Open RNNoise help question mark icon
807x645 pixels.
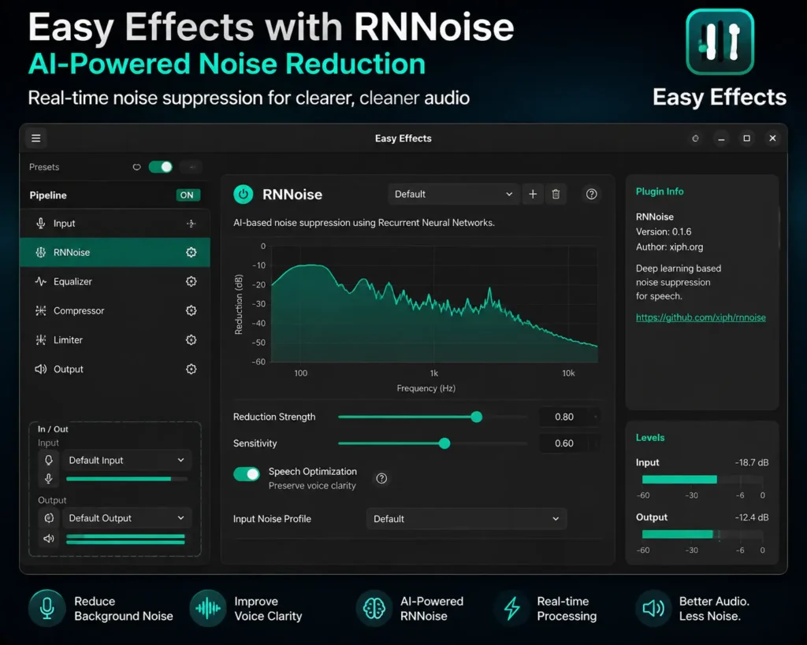[591, 194]
